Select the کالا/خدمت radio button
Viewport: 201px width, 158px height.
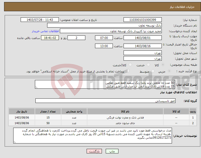(x=130, y=65)
